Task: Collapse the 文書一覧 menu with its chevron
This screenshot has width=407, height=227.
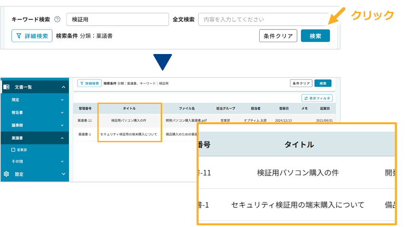Action: click(x=63, y=87)
